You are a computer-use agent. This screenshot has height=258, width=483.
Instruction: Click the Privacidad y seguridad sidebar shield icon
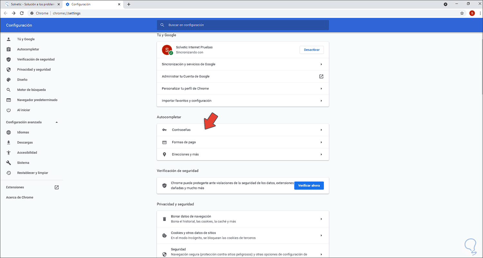9,70
